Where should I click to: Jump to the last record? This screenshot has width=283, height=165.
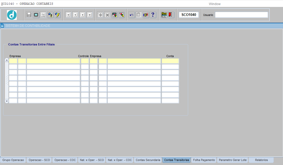click(x=90, y=15)
